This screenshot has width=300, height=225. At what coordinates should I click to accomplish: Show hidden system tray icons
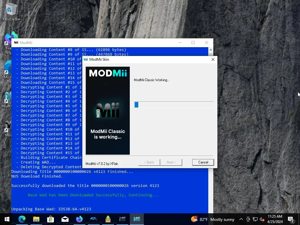coord(241,219)
